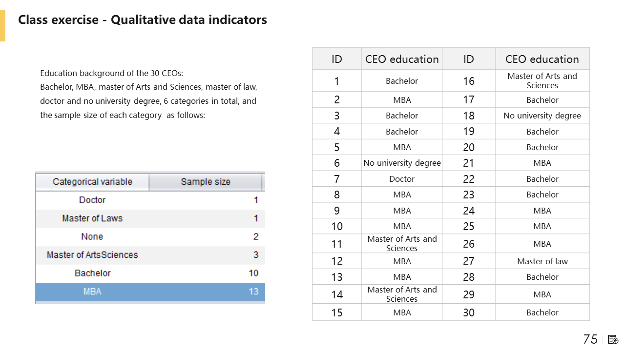Click the Master of law cell for ID 27
Screen dimensions: 625x351
click(x=542, y=261)
